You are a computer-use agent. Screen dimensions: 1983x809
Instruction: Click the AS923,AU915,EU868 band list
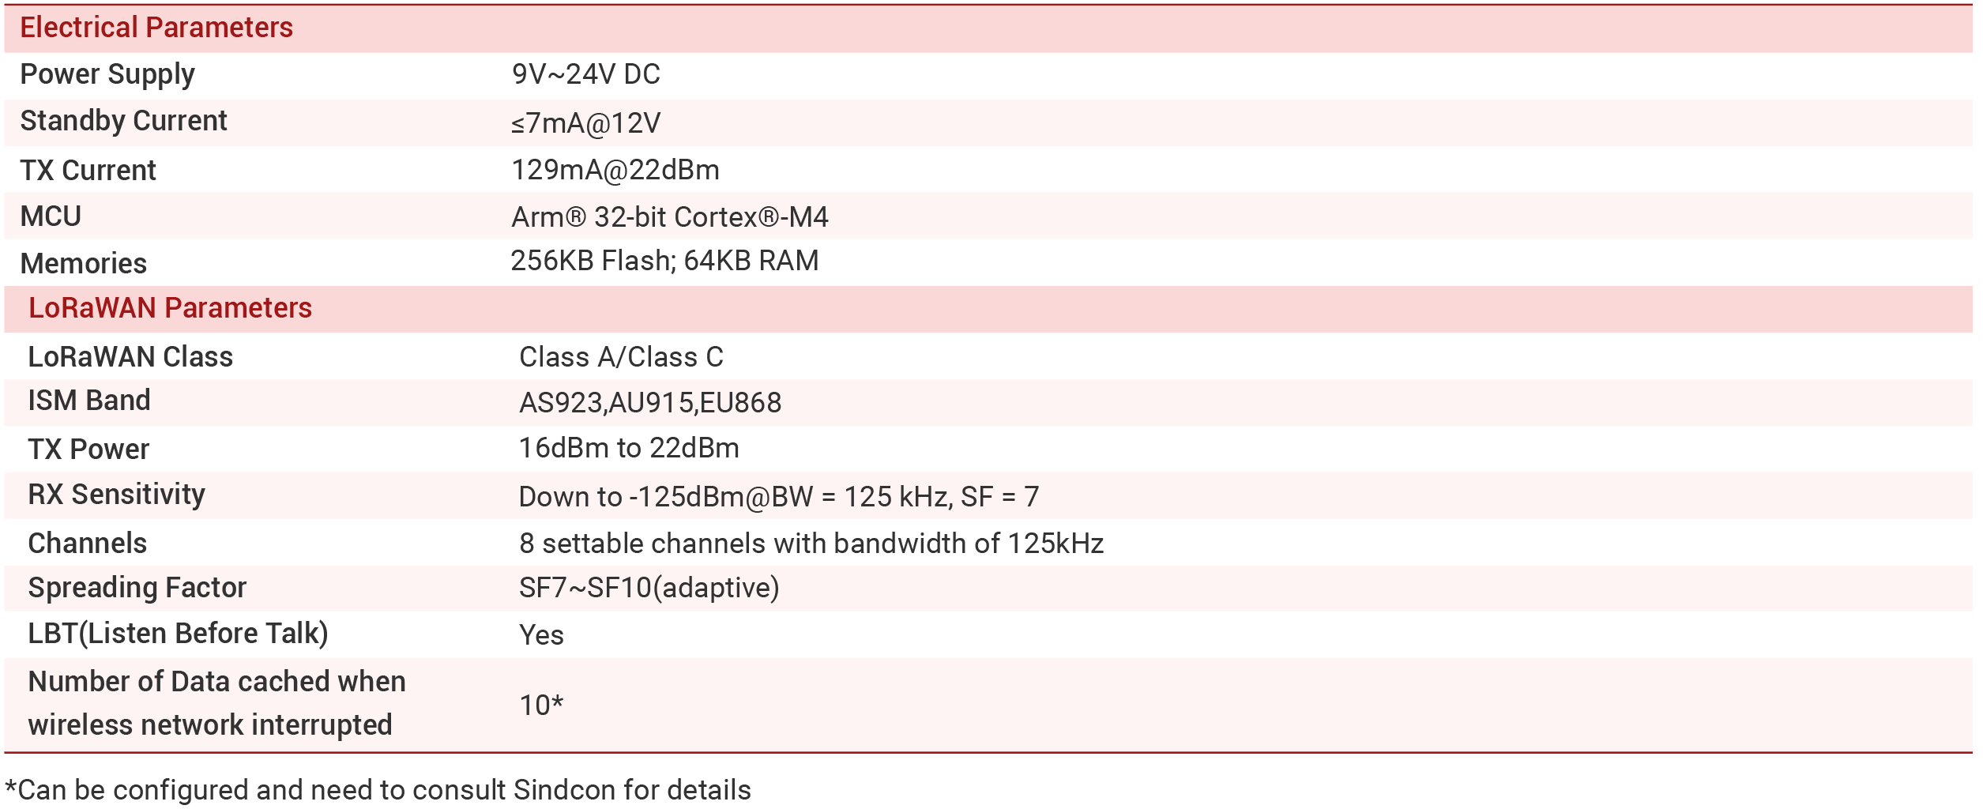click(650, 403)
